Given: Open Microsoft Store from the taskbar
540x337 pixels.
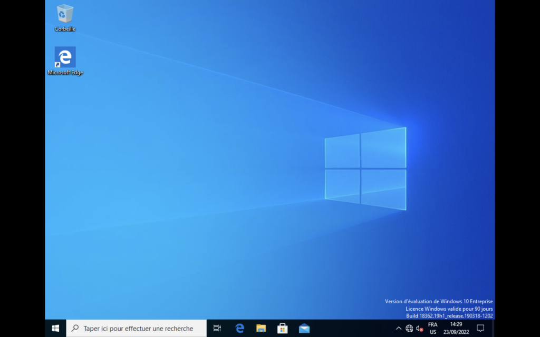Looking at the screenshot, I should point(283,328).
